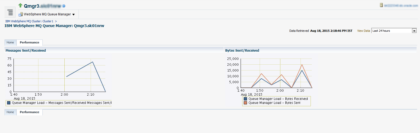Click the blue Bytes Received legend swatch
Screen dimensions: 420x133
click(x=245, y=99)
